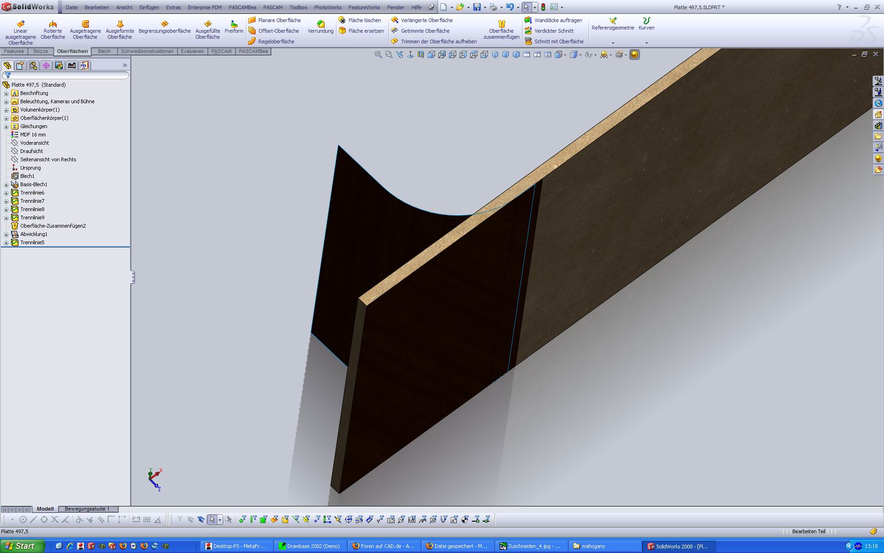This screenshot has width=884, height=553.
Task: Toggle two view viewport layout
Action: click(537, 54)
